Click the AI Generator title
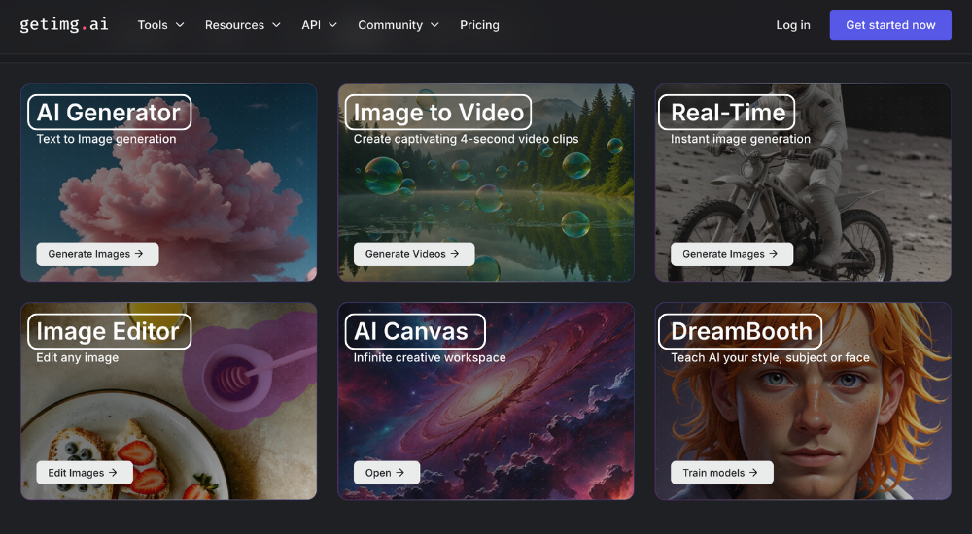This screenshot has width=972, height=534. pos(109,112)
